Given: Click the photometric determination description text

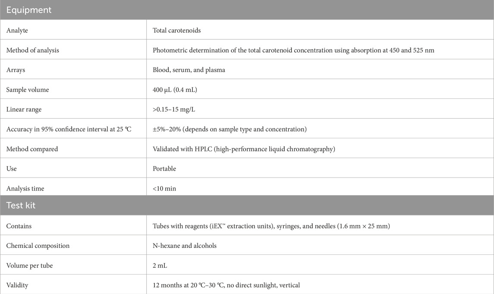Looking at the screenshot, I should coord(293,50).
